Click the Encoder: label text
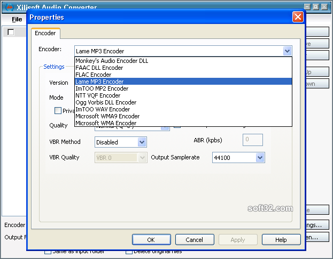The width and height of the screenshot is (333, 259). pyautogui.click(x=50, y=49)
